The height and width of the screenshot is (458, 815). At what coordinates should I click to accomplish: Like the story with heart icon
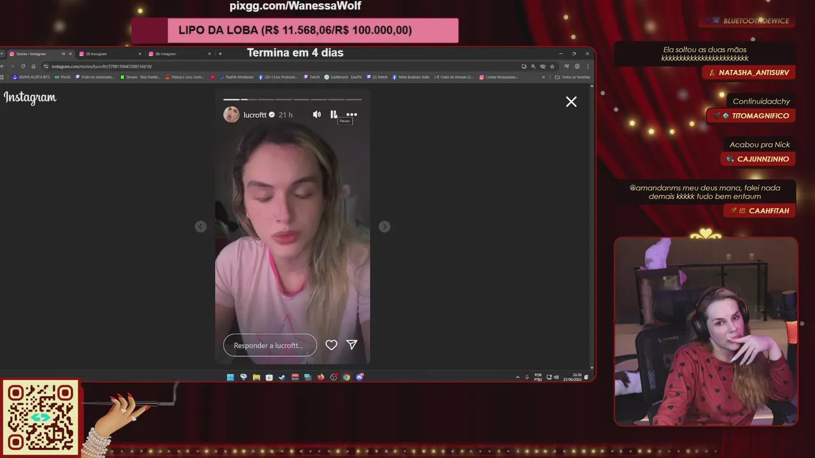point(331,345)
